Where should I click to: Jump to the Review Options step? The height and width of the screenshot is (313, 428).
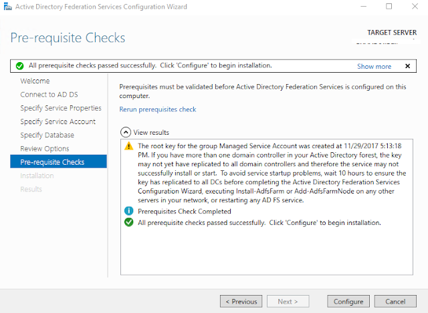[x=45, y=148]
